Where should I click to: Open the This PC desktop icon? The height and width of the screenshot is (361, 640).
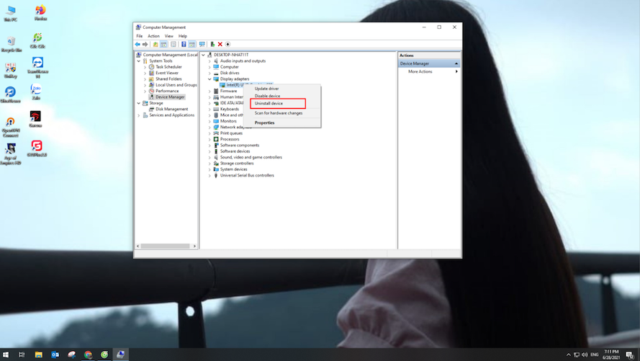click(11, 13)
